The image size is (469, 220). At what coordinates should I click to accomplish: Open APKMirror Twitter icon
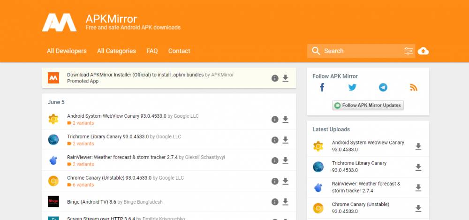pos(352,87)
